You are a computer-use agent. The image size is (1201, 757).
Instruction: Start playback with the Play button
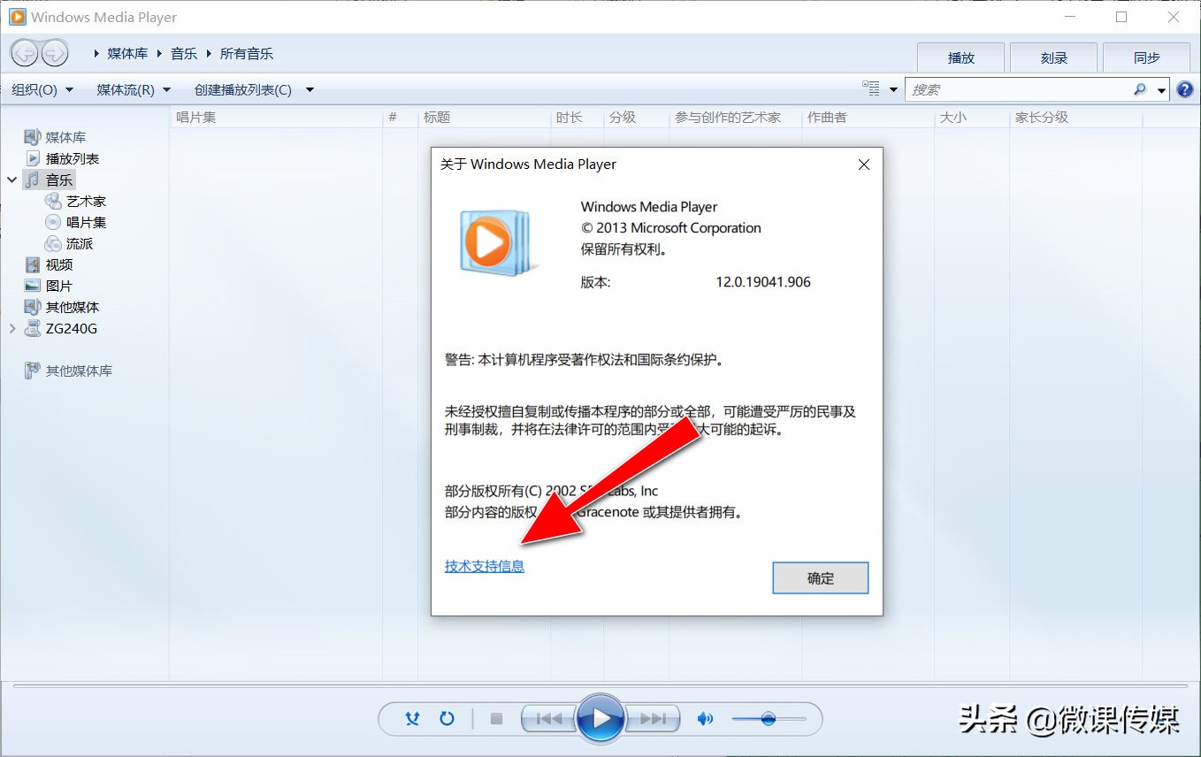[600, 718]
